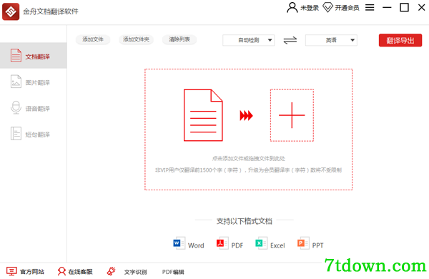Click the 非VIP用户 character limit notice
Screen dimensions: 429x279
(248, 170)
